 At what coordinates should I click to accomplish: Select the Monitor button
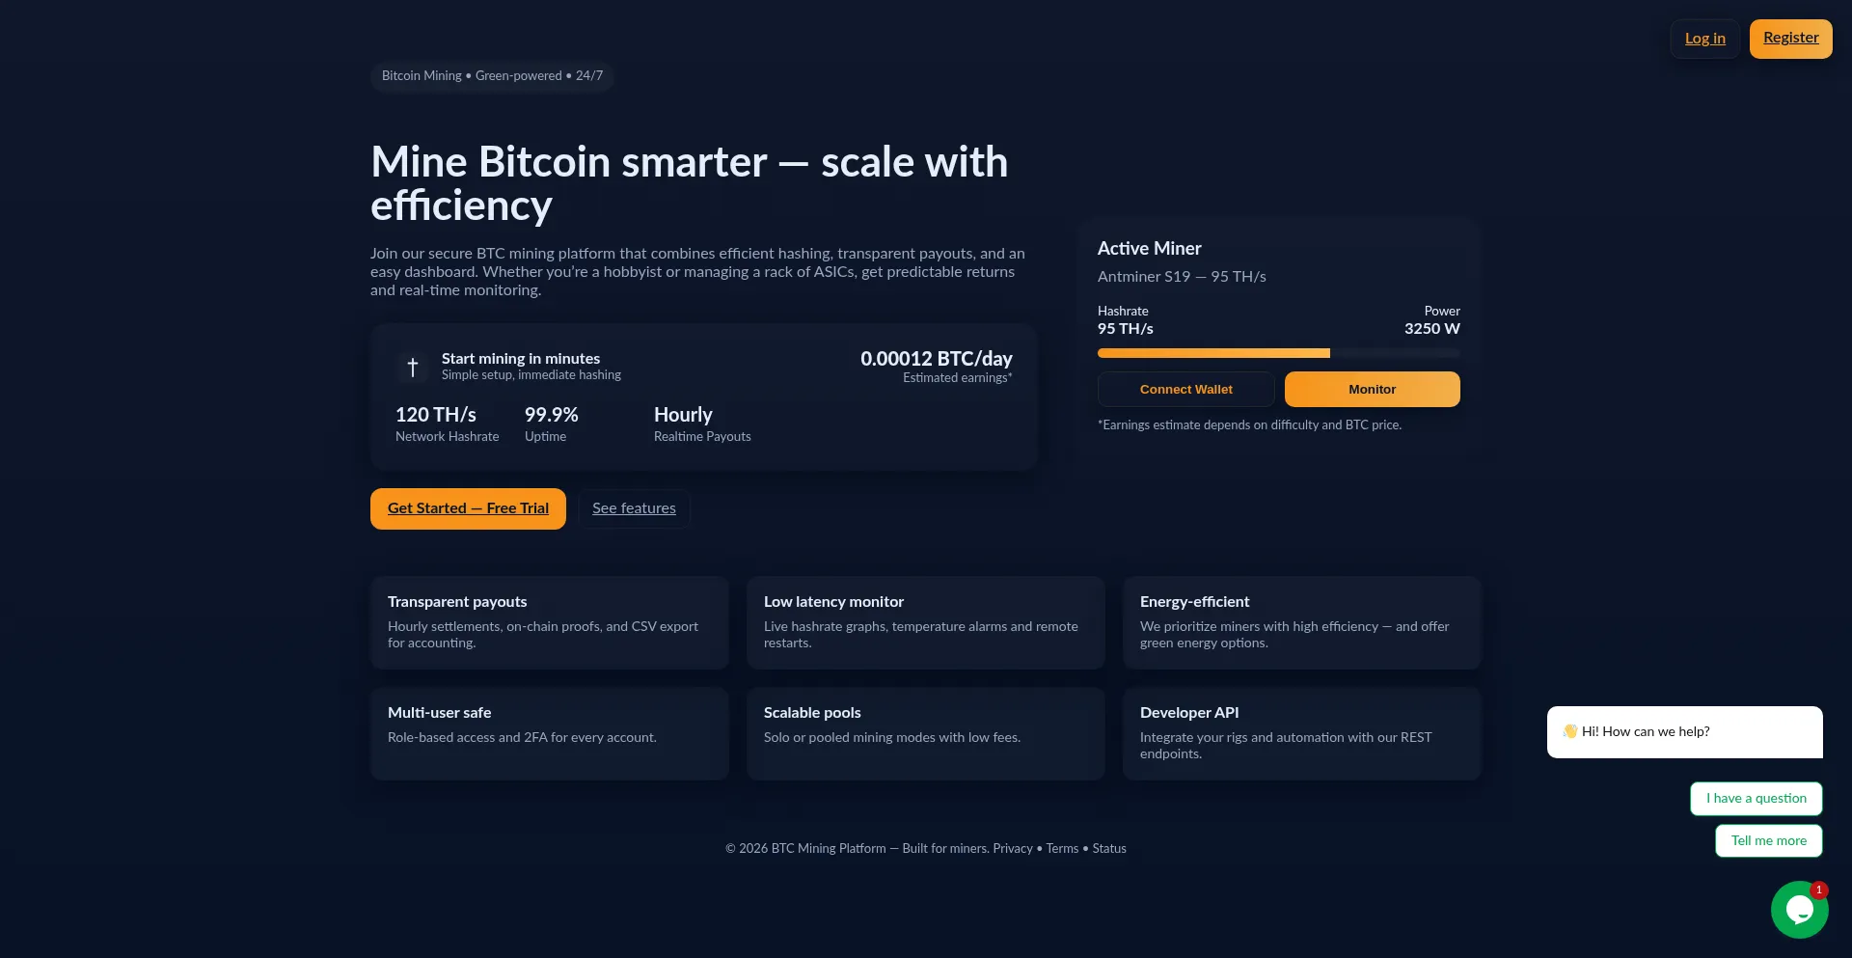1372,389
